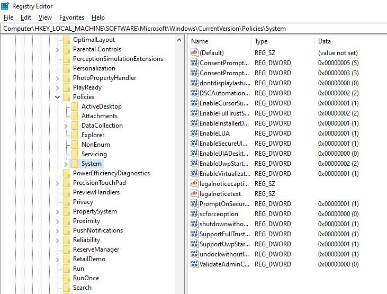
Task: Click the System key folder icon
Action: (x=75, y=164)
